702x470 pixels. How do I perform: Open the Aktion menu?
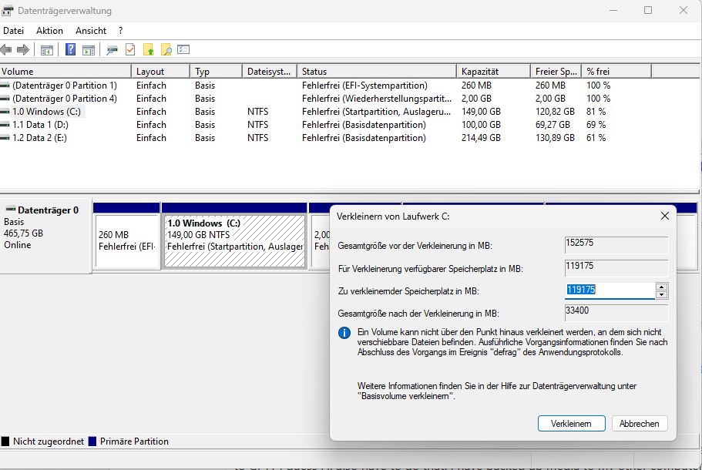(x=49, y=30)
